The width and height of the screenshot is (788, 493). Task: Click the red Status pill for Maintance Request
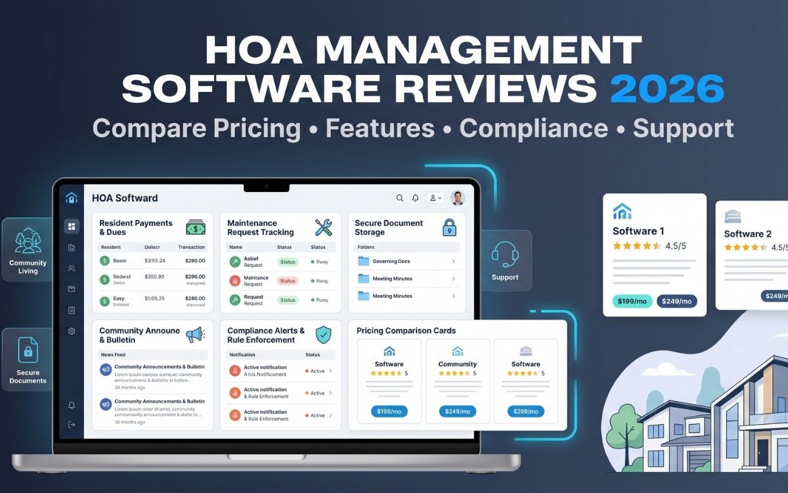[x=288, y=281]
